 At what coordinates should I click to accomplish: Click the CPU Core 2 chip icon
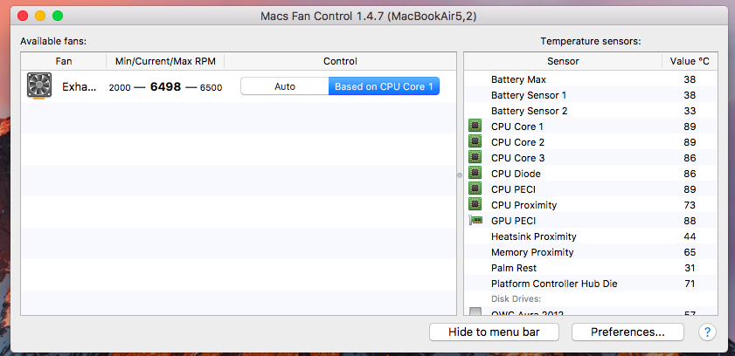click(475, 141)
